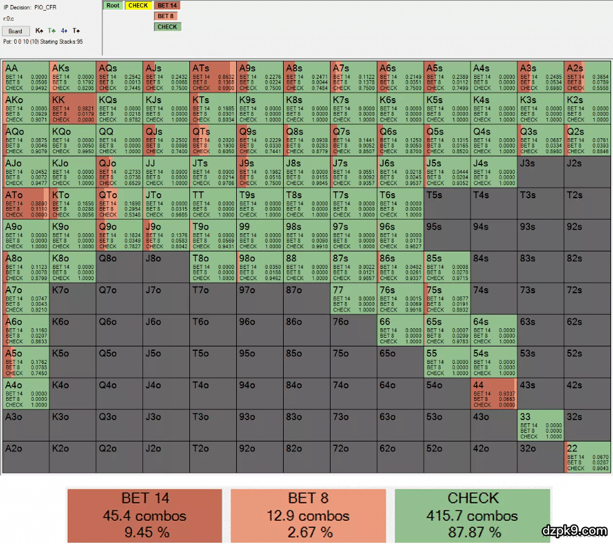Click the BET 14 summary box with 45.4 combos
Image resolution: width=613 pixels, height=544 pixels.
145,515
